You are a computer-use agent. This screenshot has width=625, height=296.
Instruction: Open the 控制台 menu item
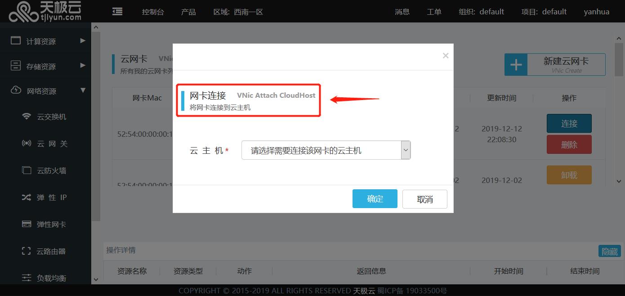153,12
